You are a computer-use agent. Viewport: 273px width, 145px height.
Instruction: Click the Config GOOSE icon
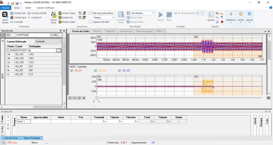pos(29,13)
